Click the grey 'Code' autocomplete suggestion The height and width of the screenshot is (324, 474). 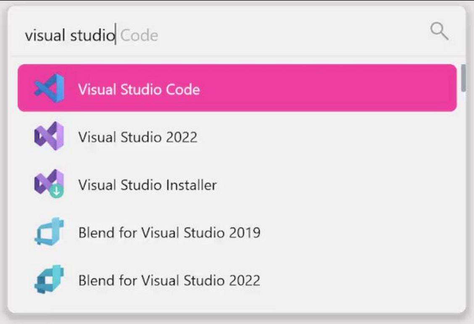tap(139, 35)
